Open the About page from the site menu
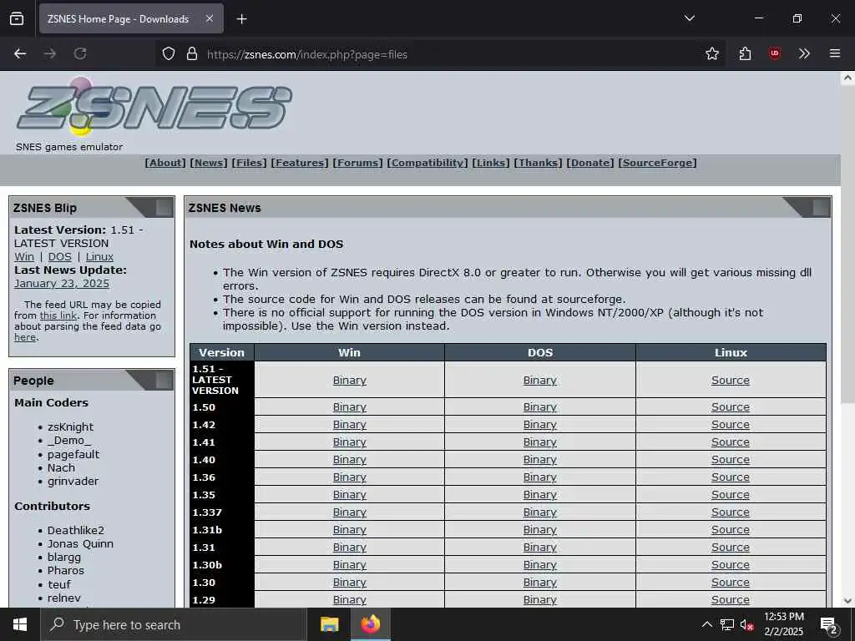This screenshot has height=641, width=855. coord(165,163)
